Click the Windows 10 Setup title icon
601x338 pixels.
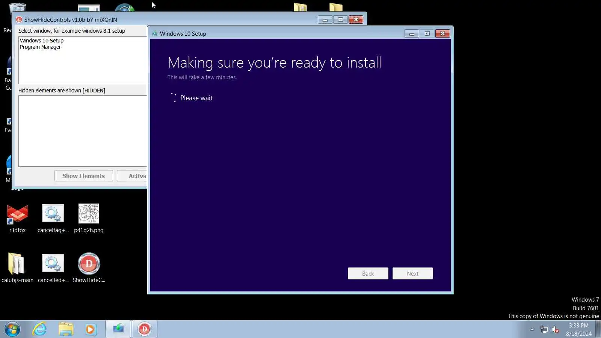click(154, 33)
